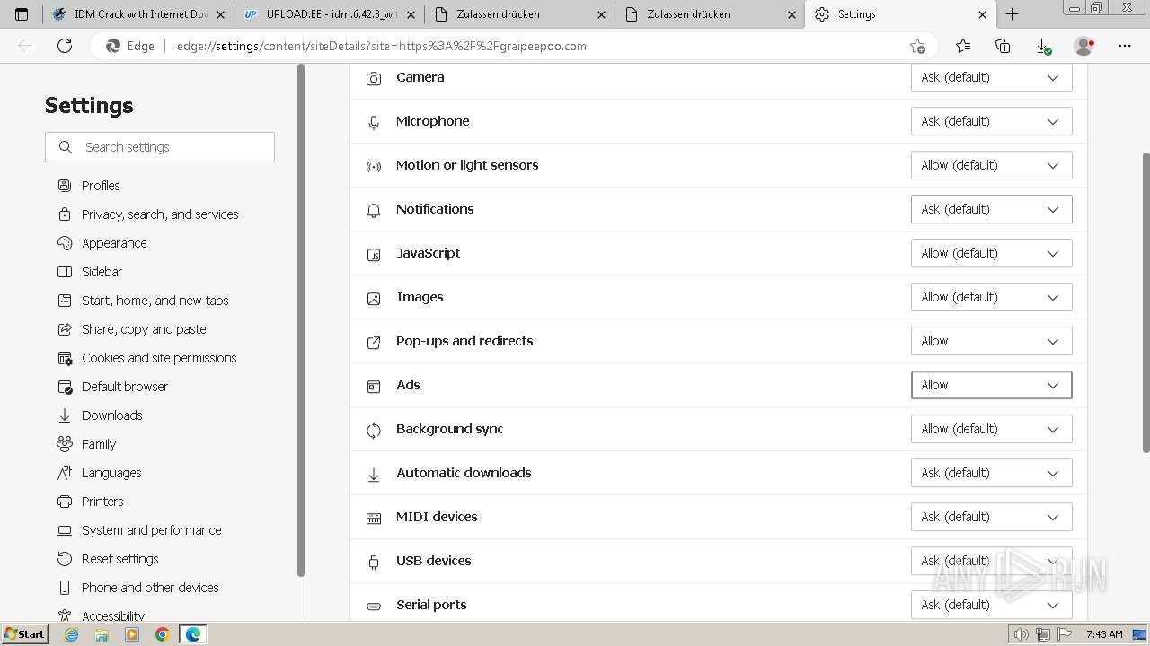The height and width of the screenshot is (646, 1150).
Task: Open the Settings and more ellipsis menu
Action: click(1125, 46)
